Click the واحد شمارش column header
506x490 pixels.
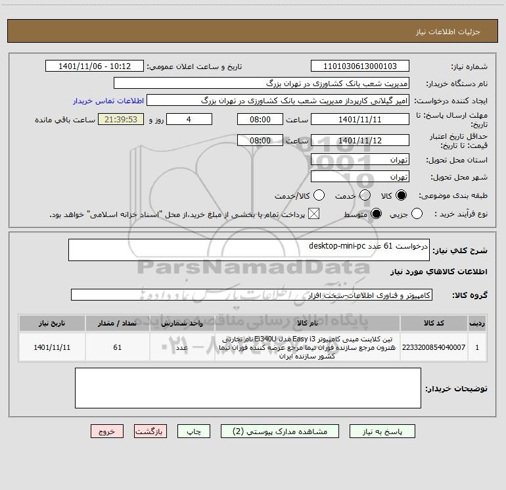coord(182,323)
